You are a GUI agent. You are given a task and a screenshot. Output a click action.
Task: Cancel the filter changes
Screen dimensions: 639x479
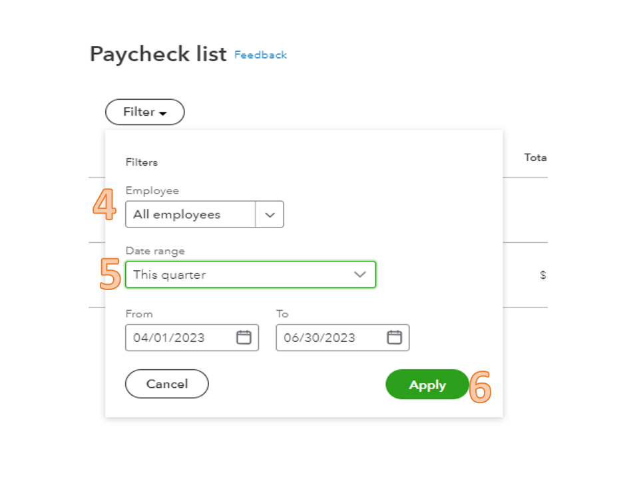tap(167, 384)
